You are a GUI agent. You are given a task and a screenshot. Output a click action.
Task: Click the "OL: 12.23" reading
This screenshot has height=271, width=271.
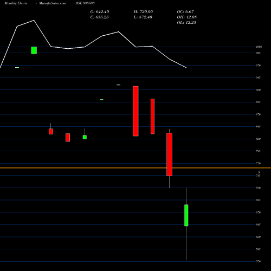pos(186,23)
